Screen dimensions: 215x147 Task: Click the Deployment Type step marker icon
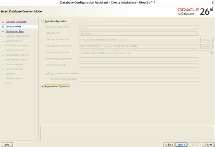click(3, 31)
